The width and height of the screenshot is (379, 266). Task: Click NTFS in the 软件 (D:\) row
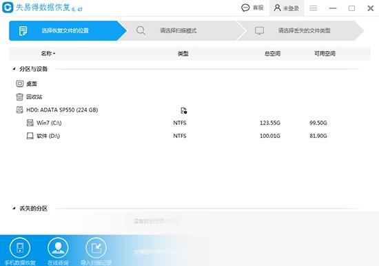180,136
